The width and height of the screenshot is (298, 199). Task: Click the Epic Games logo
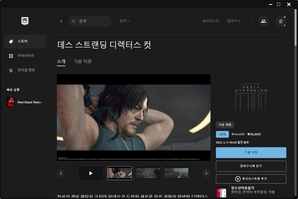(25, 21)
